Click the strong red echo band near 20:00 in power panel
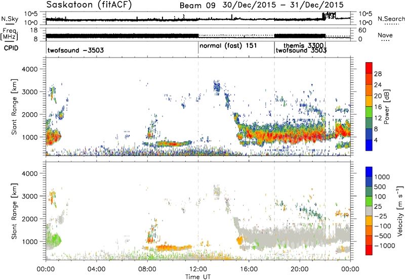 [300, 136]
